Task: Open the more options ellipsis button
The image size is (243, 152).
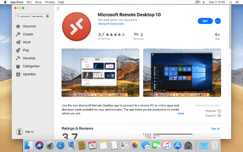Action: click(218, 21)
